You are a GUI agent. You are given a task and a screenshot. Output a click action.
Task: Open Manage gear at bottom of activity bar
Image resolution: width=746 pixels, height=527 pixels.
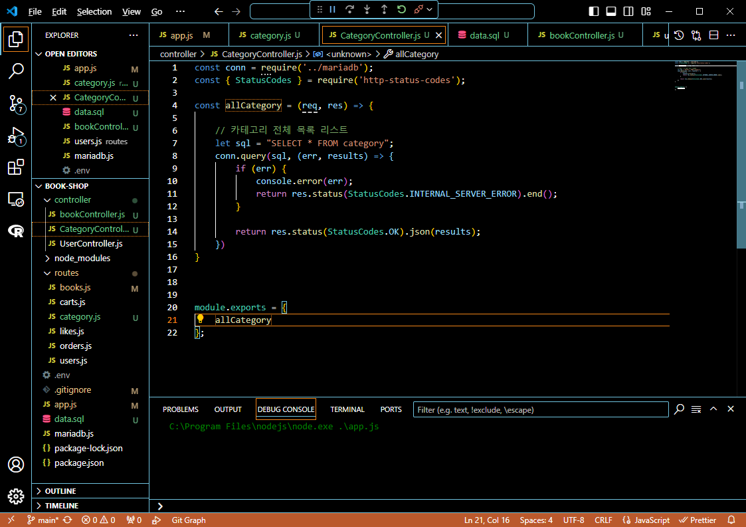point(16,496)
